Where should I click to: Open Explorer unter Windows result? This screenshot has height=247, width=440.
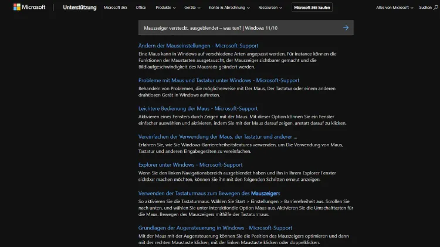click(190, 165)
